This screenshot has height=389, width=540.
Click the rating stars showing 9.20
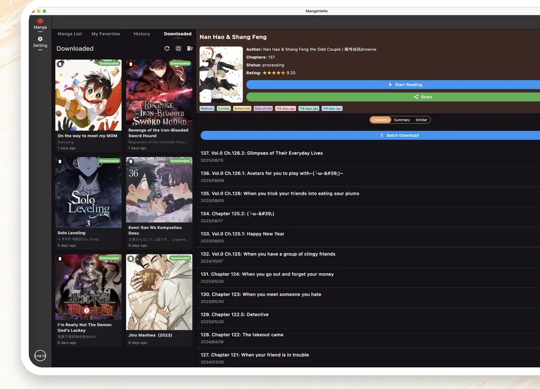274,73
